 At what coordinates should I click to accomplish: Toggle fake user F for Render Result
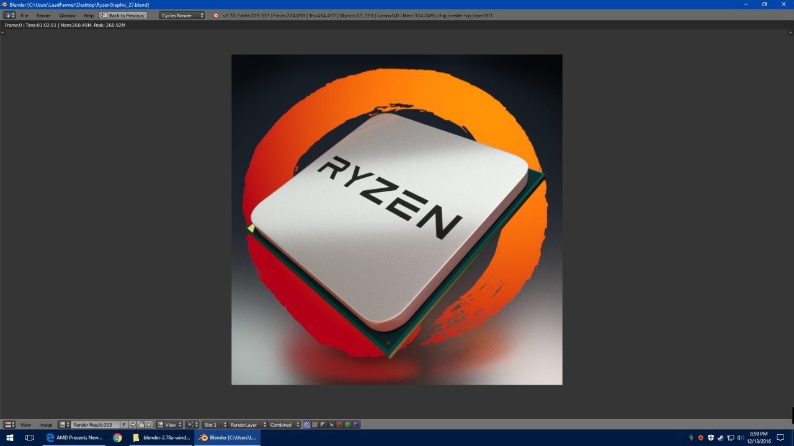124,425
